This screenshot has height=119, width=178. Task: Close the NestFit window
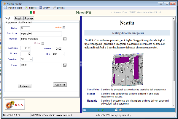[173, 4]
